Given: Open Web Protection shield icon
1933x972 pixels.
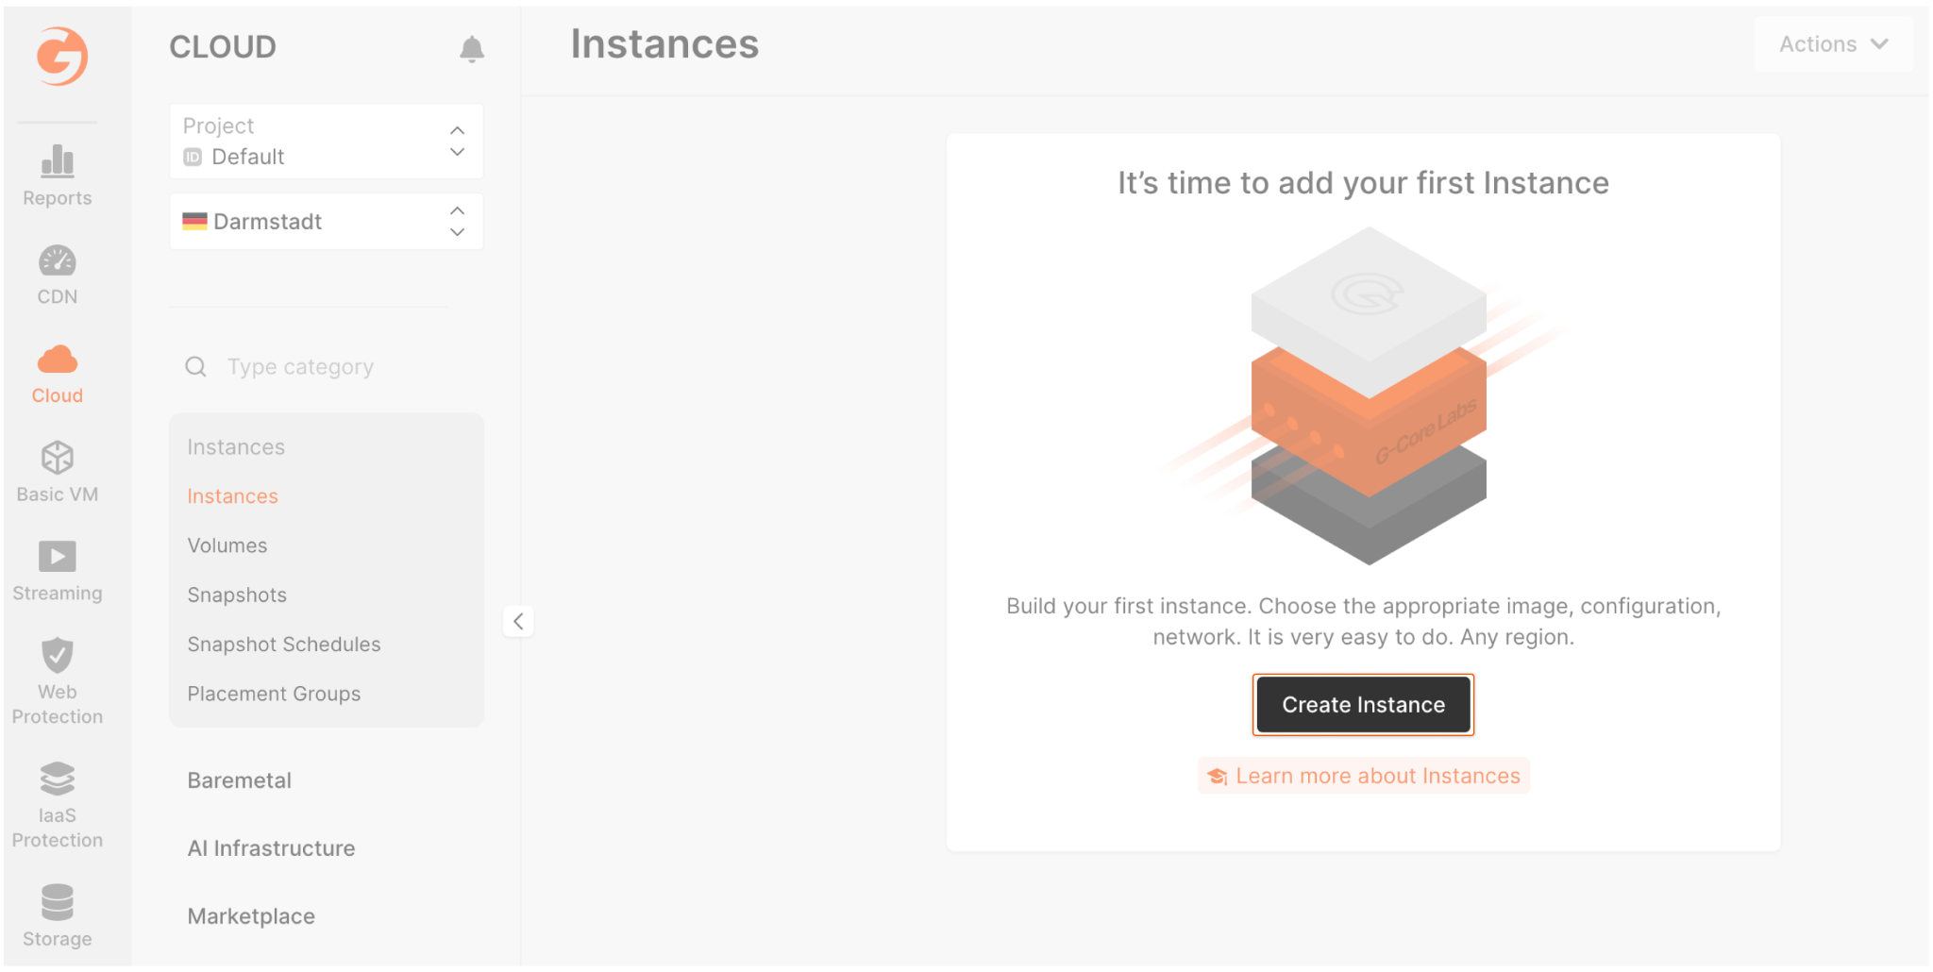Looking at the screenshot, I should coord(58,655).
